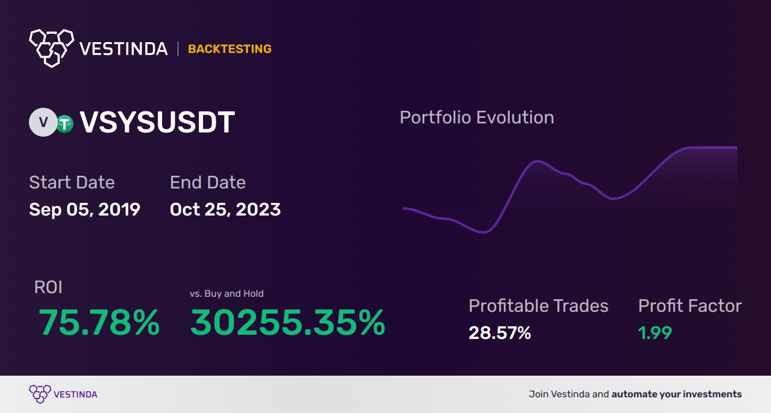Click the ROI label
The height and width of the screenshot is (413, 771).
click(x=48, y=287)
